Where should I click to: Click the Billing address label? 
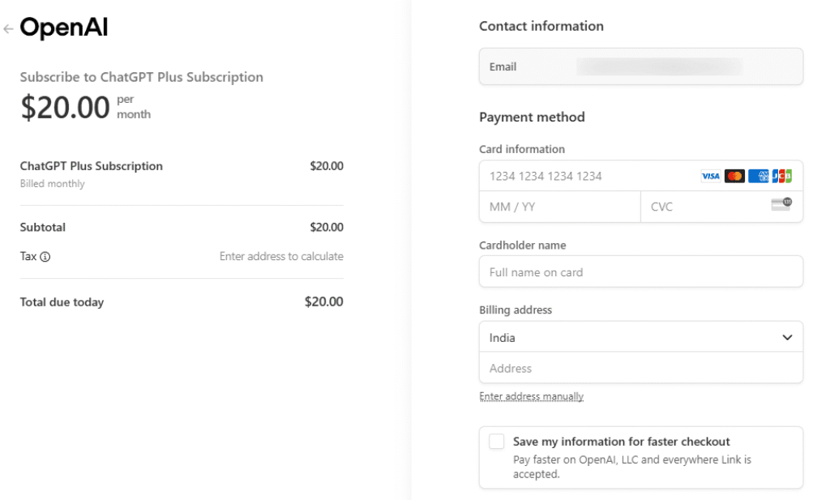click(x=516, y=310)
